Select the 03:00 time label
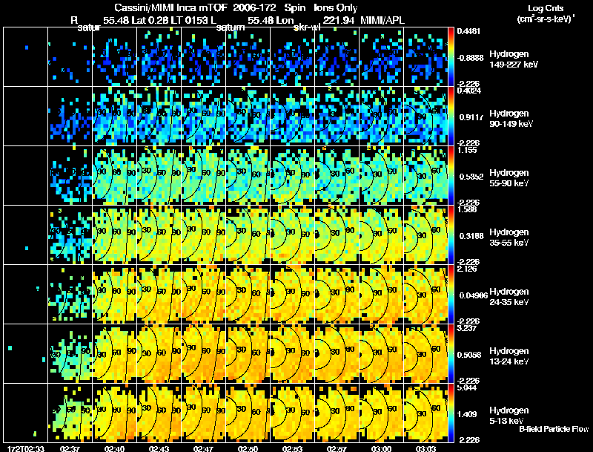The height and width of the screenshot is (452, 593). [x=381, y=448]
